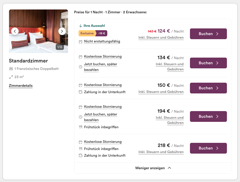
Task: Click the clock icon in the 134 € offer
Action: [81, 67]
